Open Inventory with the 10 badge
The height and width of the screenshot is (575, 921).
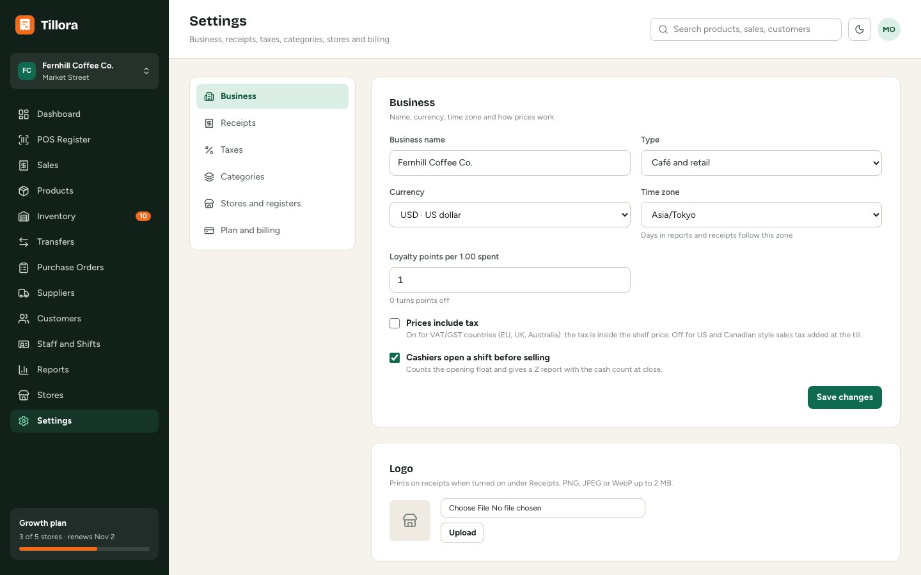(x=84, y=217)
